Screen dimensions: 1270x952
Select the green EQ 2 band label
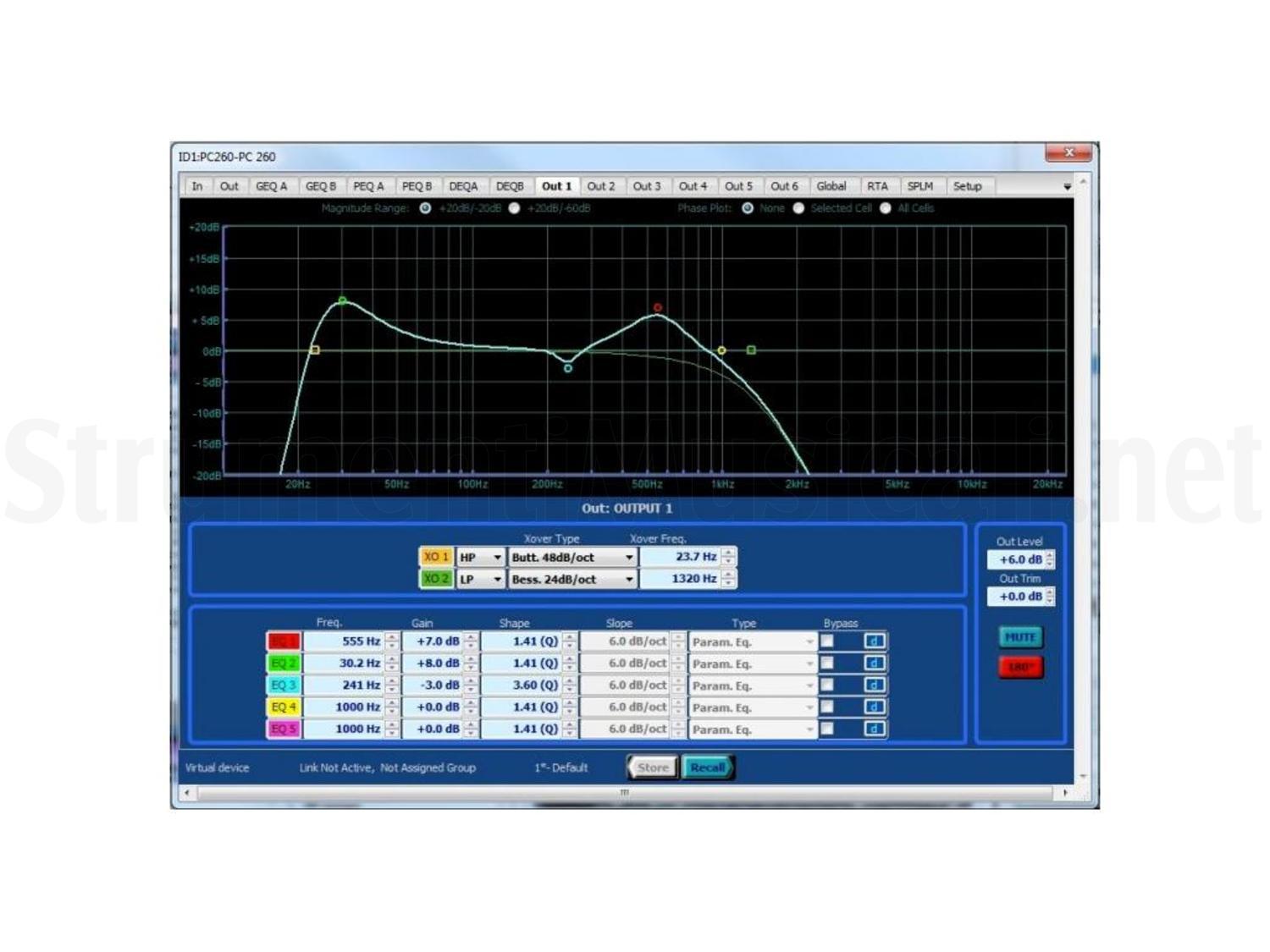coord(285,663)
